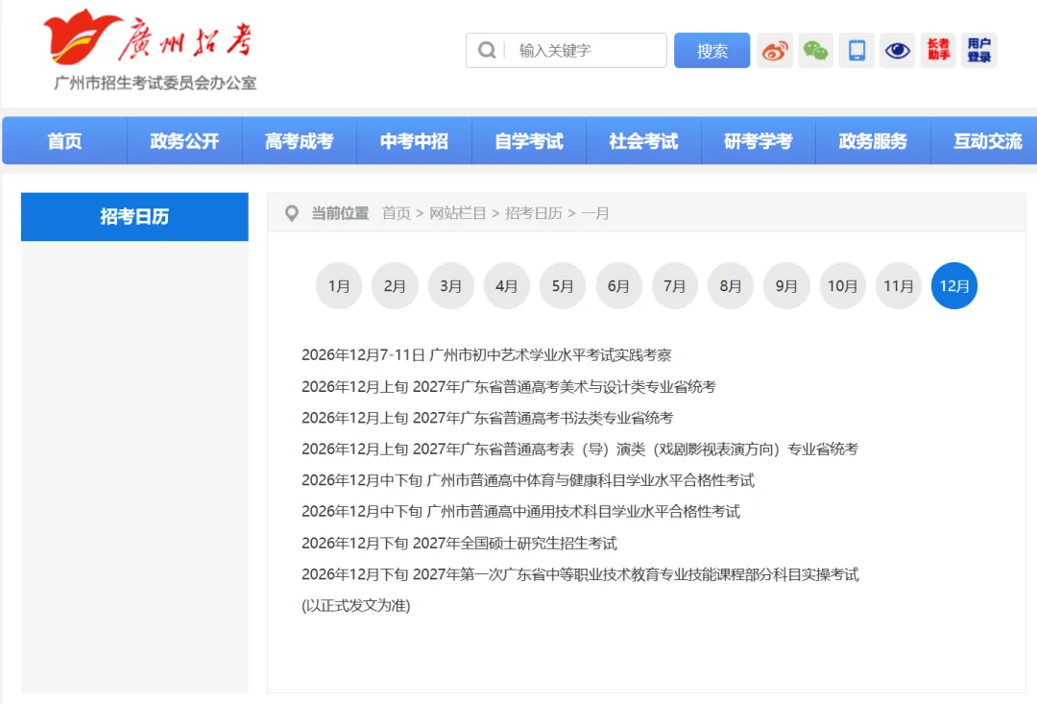1037x704 pixels.
Task: Click the 通用技术科目学业水平合格性考试 entry
Action: tap(520, 512)
